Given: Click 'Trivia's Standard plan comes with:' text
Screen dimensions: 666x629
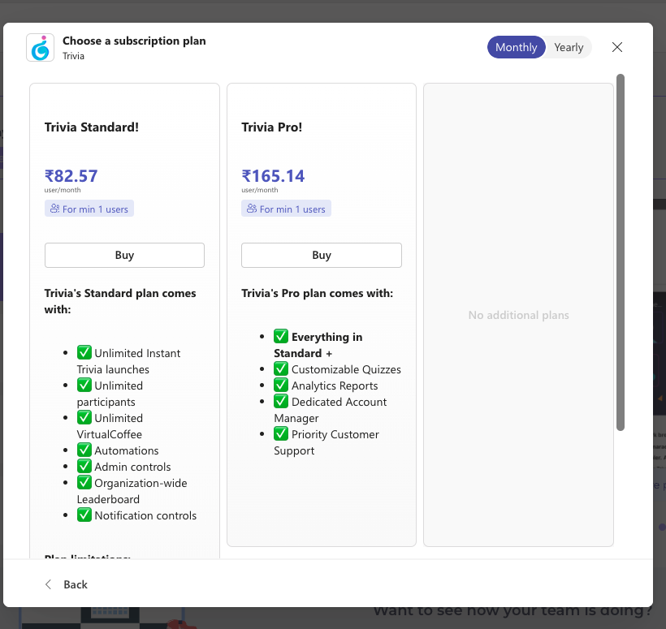Looking at the screenshot, I should coord(120,301).
